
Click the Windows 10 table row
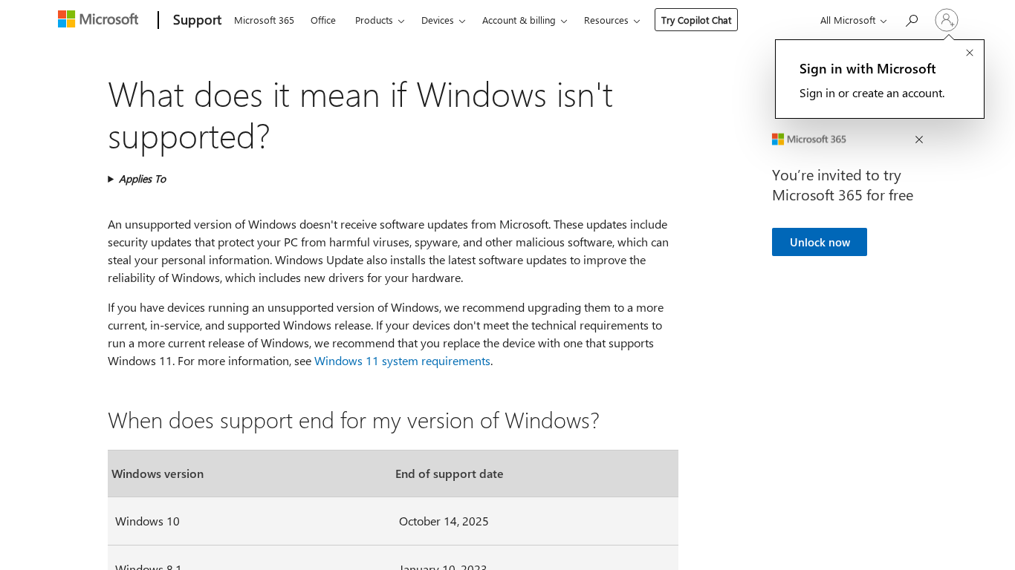pos(392,521)
